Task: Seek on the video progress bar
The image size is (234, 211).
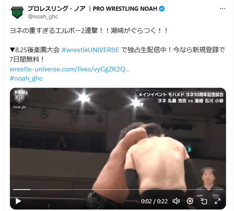Action: coord(118,190)
